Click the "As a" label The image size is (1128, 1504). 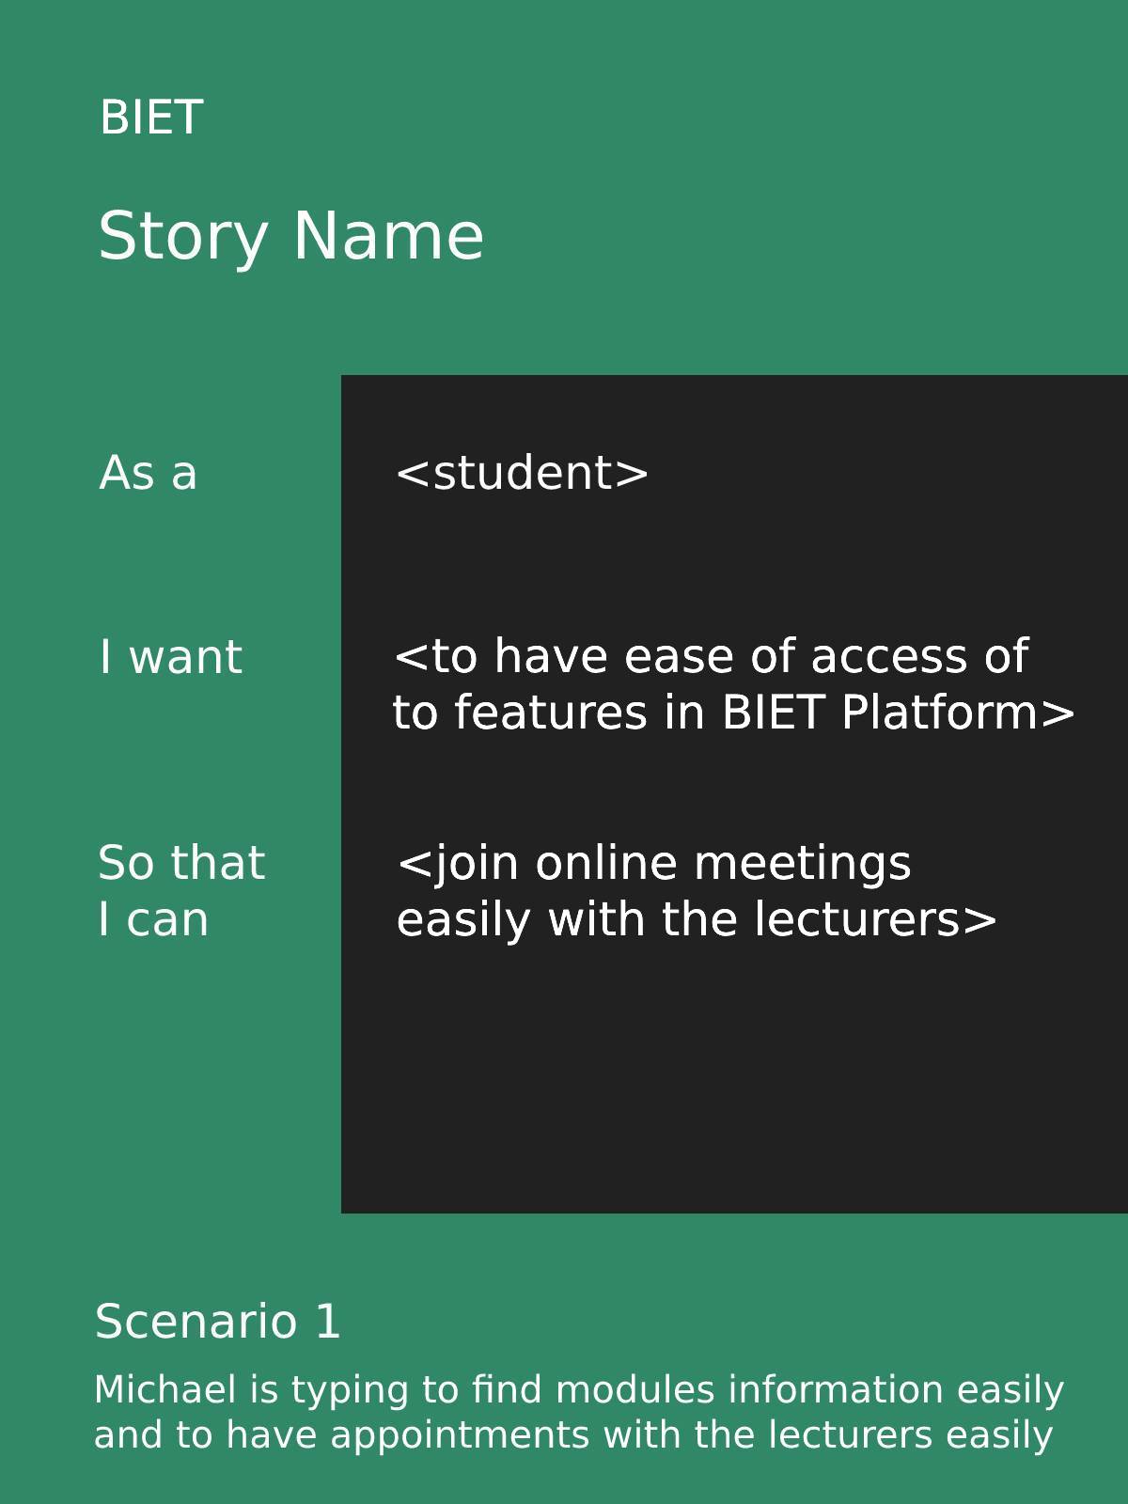click(x=149, y=473)
